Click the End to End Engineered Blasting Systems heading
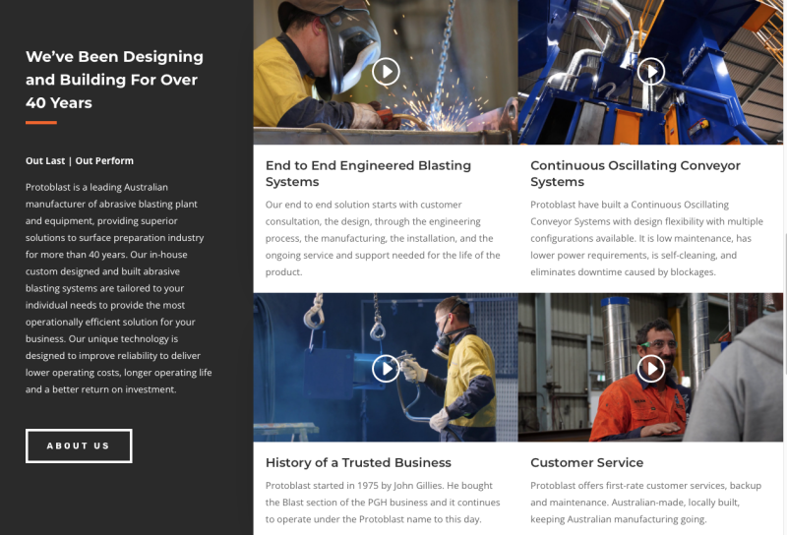 (368, 173)
